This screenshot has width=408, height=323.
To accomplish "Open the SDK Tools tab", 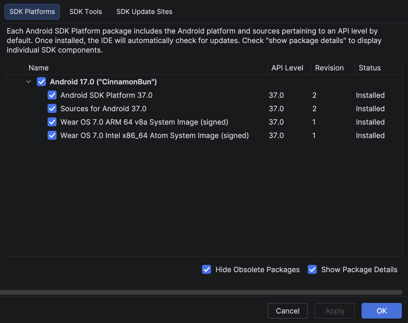I will (x=86, y=12).
